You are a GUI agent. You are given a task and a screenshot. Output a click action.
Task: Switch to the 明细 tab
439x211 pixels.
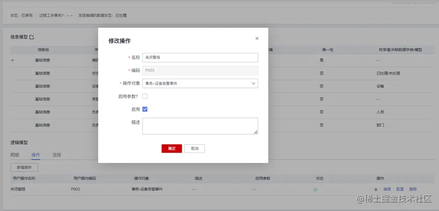point(15,155)
